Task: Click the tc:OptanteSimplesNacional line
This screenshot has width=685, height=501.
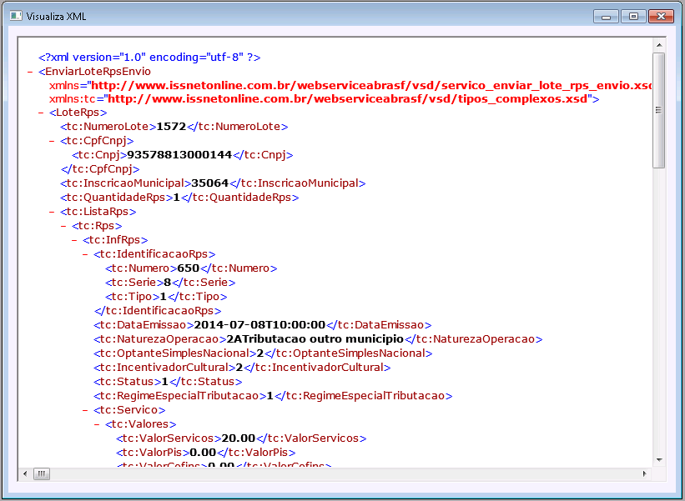Action: 263,353
